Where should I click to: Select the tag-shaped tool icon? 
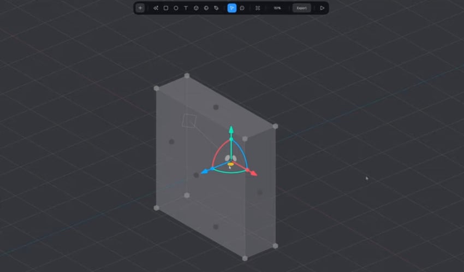point(216,8)
